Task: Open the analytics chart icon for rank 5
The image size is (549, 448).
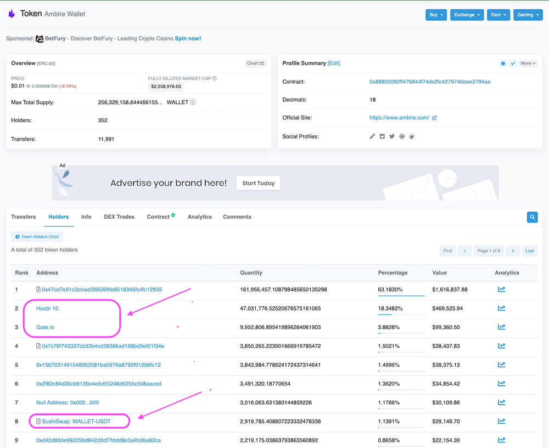Action: [501, 365]
